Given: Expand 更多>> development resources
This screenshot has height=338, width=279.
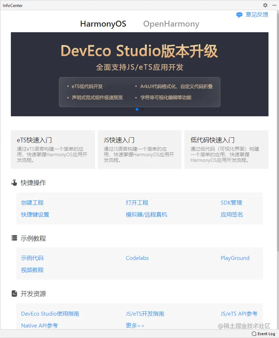Looking at the screenshot, I should (x=135, y=325).
